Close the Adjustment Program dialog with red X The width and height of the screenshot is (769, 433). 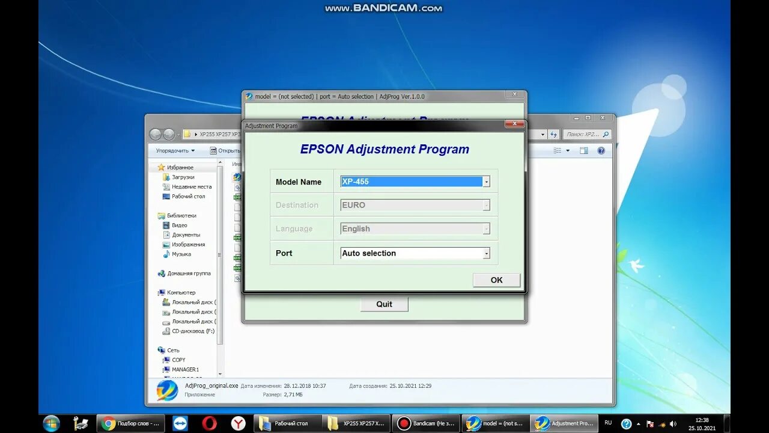pyautogui.click(x=514, y=124)
